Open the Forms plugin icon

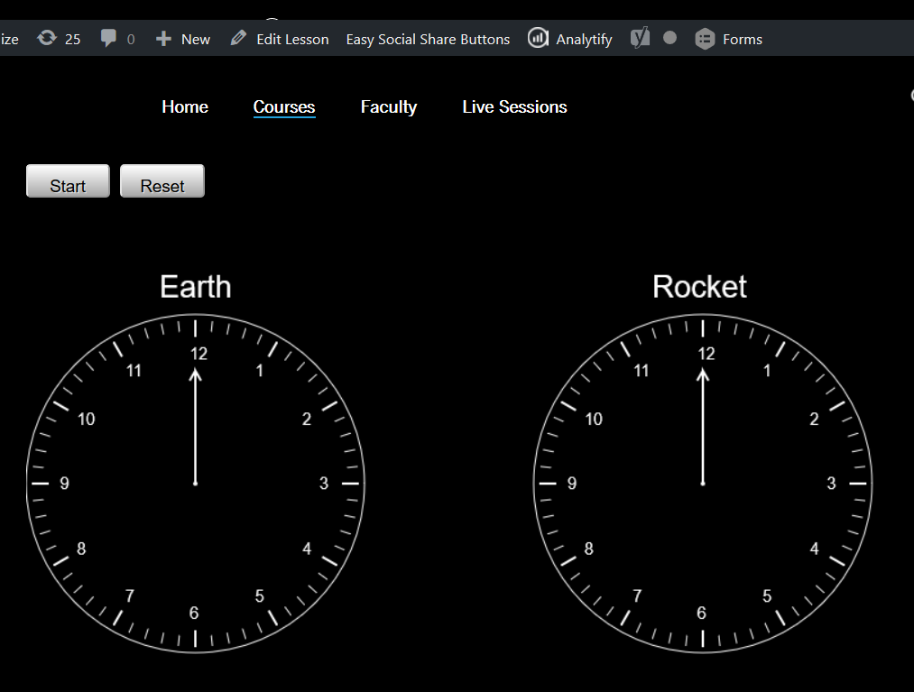coord(705,38)
